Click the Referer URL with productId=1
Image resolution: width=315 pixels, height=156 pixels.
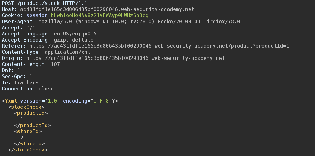tap(159, 46)
